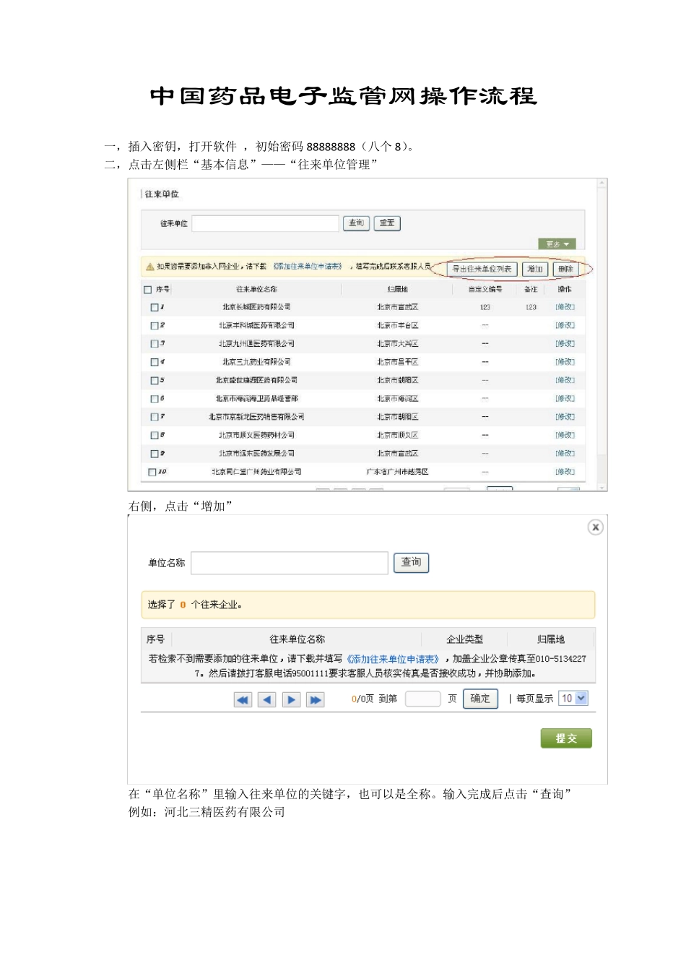Click 广东省广州市越秀区 cell

(397, 472)
